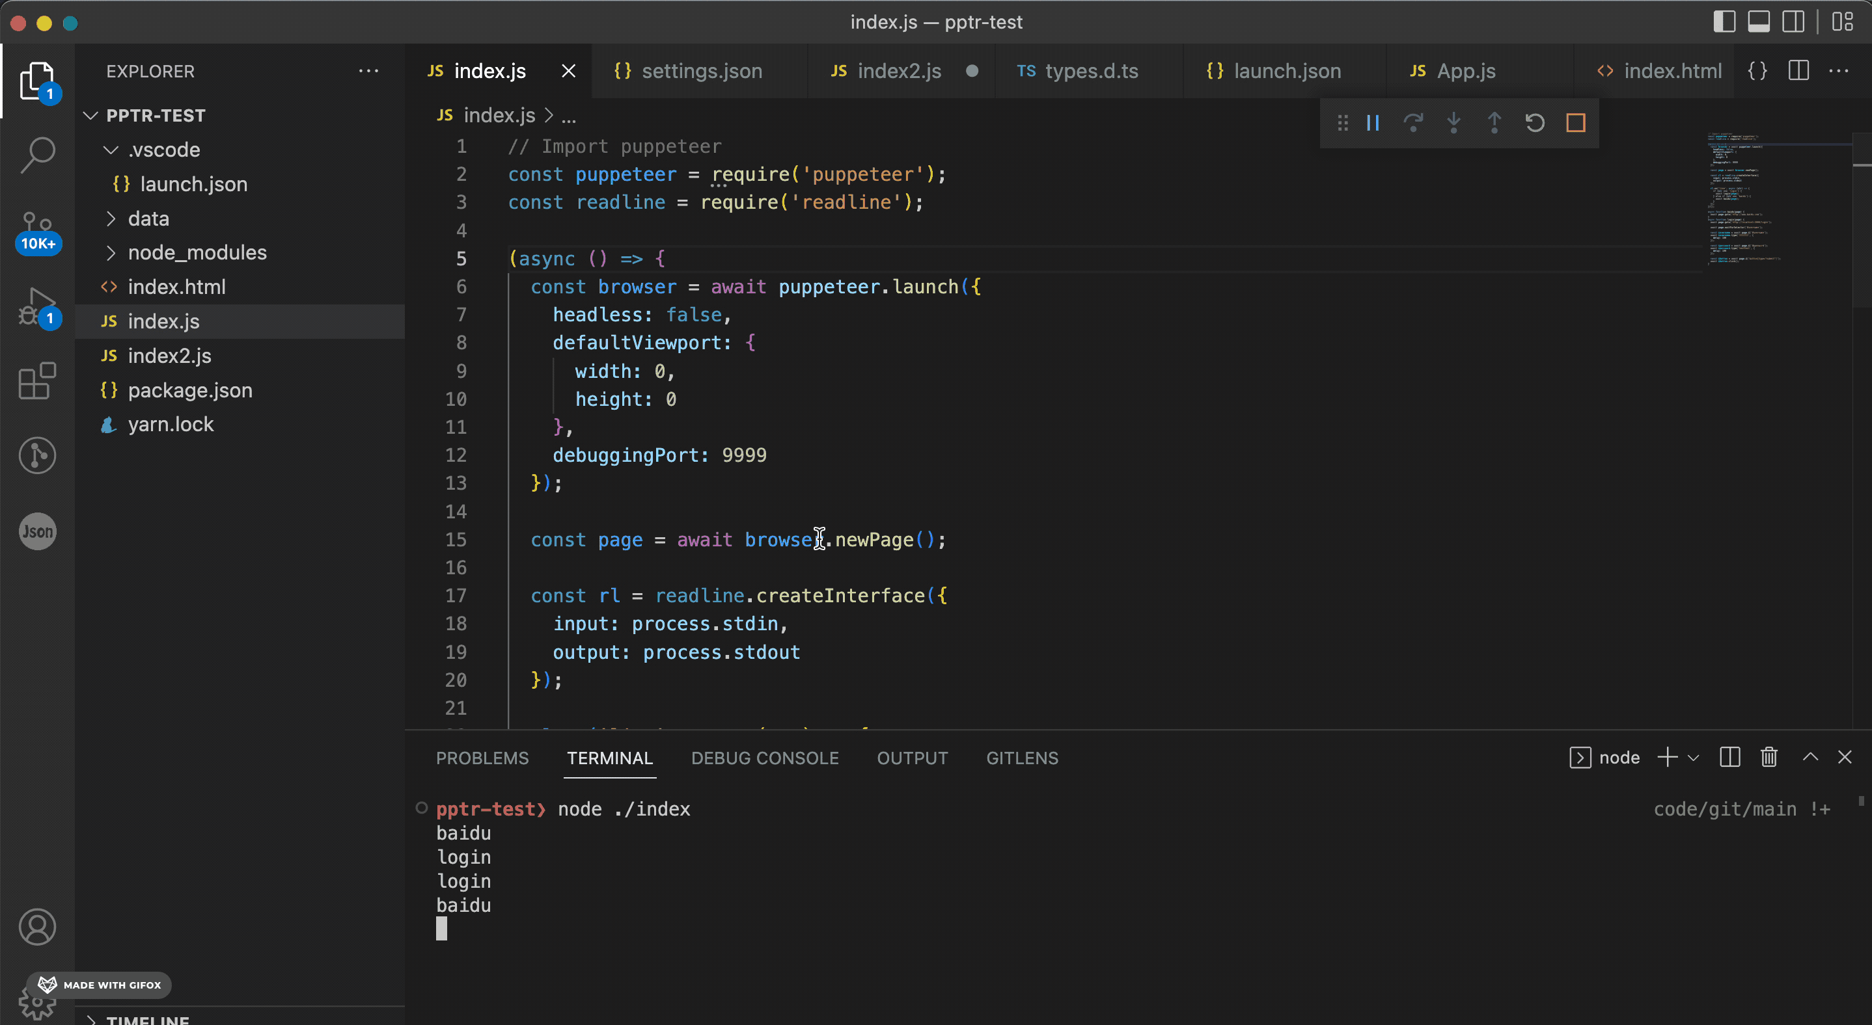Restart the debug session

1534,123
